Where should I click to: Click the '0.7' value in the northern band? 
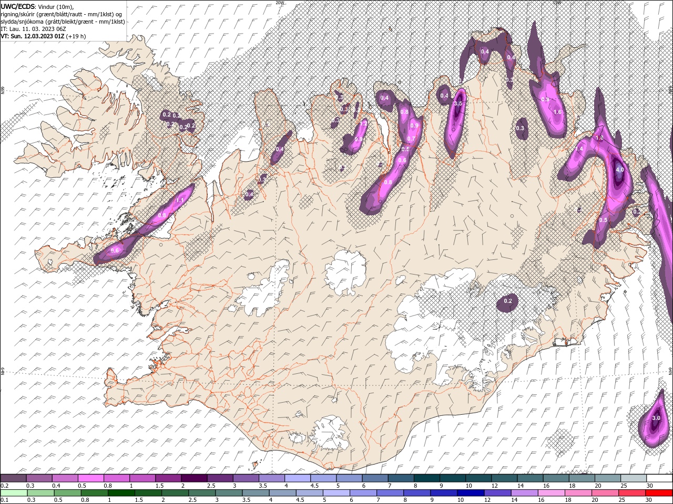[x=411, y=139]
